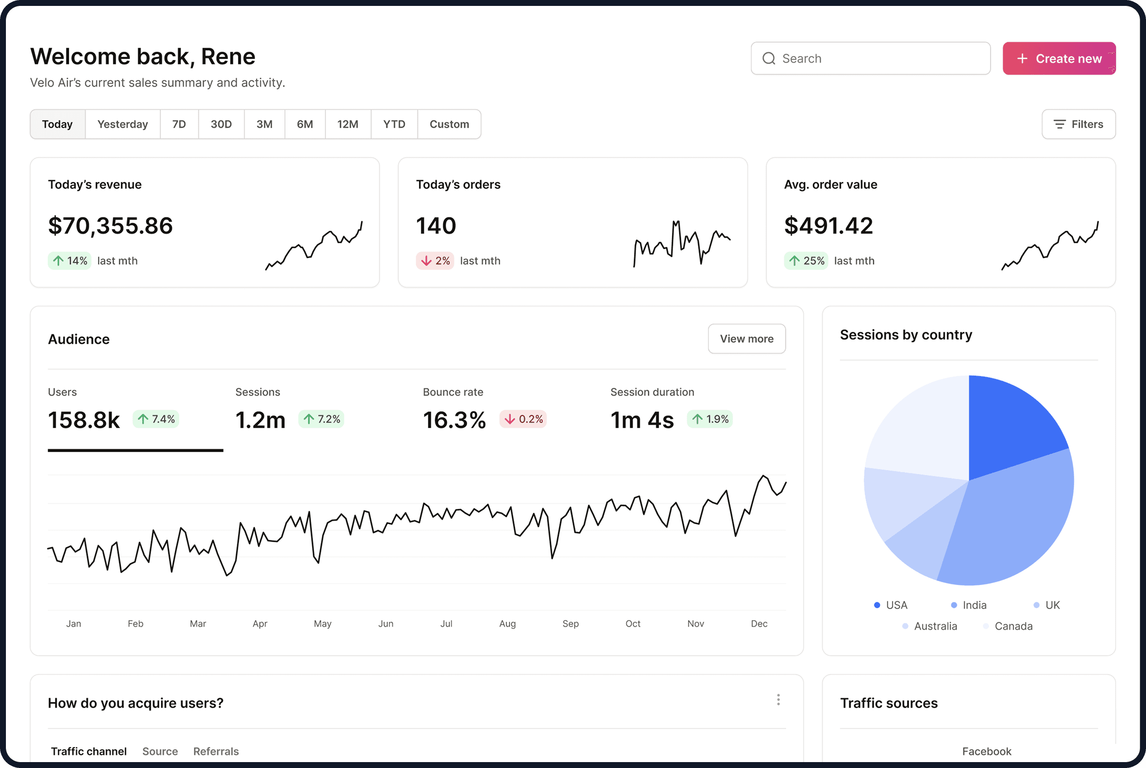
Task: Open the Custom date range picker
Action: point(449,124)
